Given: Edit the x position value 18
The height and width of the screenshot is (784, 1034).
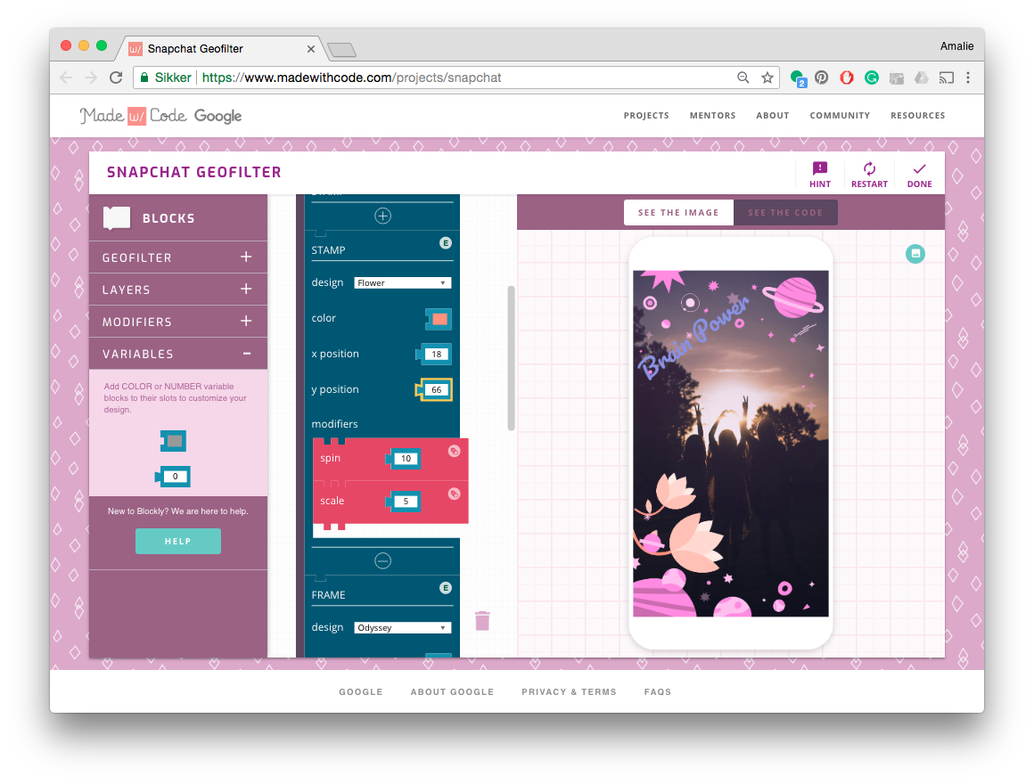Looking at the screenshot, I should pyautogui.click(x=436, y=354).
